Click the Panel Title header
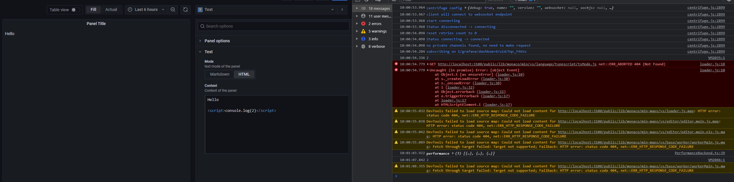The width and height of the screenshot is (734, 182). pos(96,24)
